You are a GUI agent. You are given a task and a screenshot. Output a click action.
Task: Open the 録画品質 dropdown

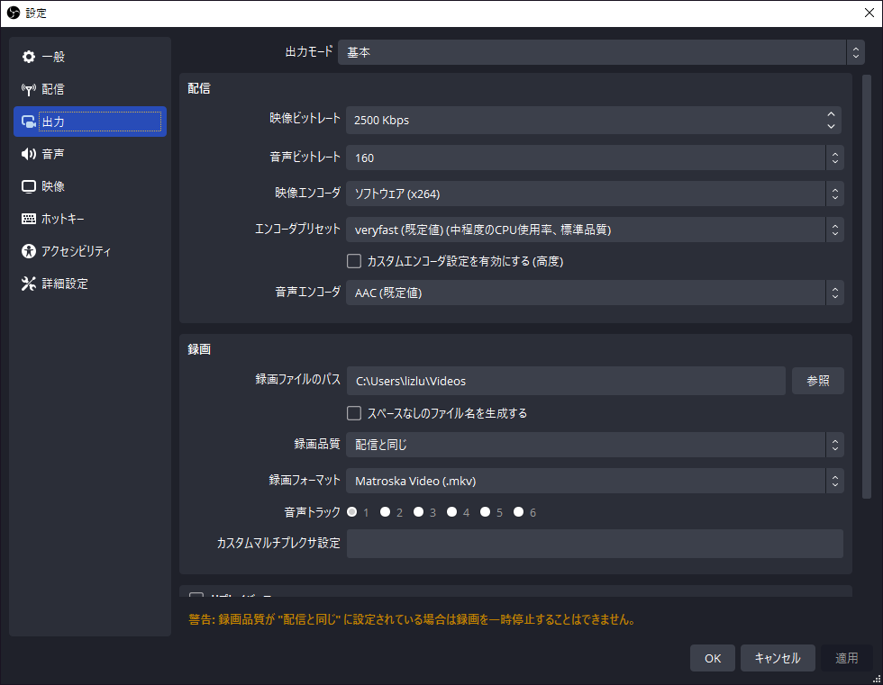(x=595, y=445)
